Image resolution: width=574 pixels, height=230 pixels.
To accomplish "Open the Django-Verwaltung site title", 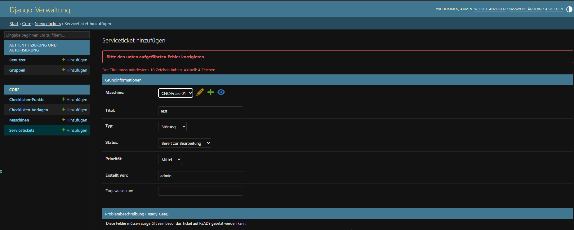I will coord(40,10).
